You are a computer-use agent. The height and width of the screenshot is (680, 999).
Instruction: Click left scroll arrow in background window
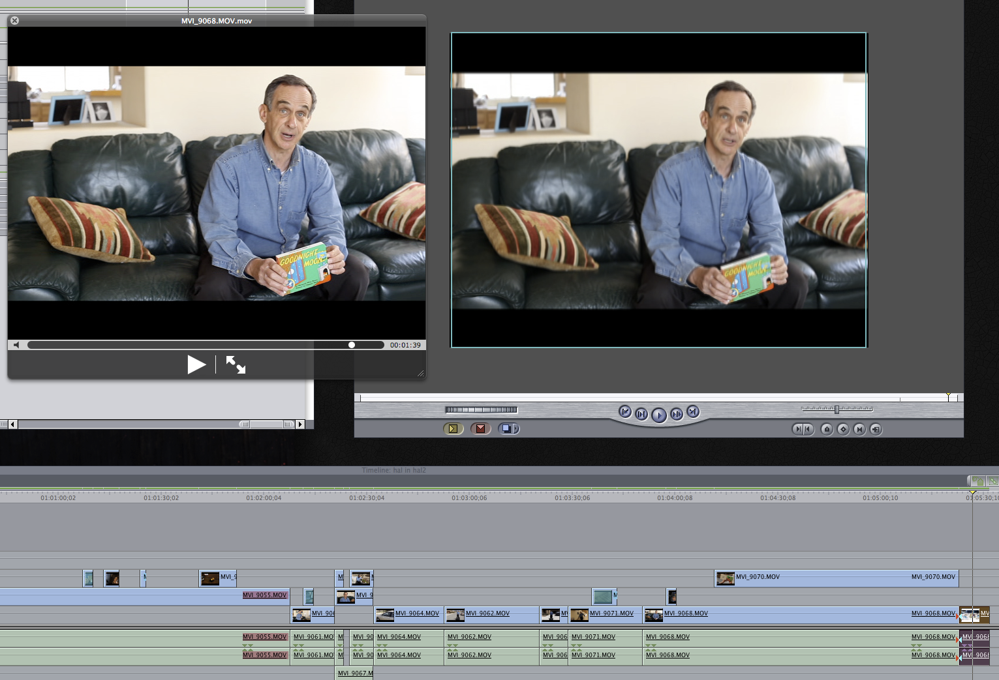12,424
